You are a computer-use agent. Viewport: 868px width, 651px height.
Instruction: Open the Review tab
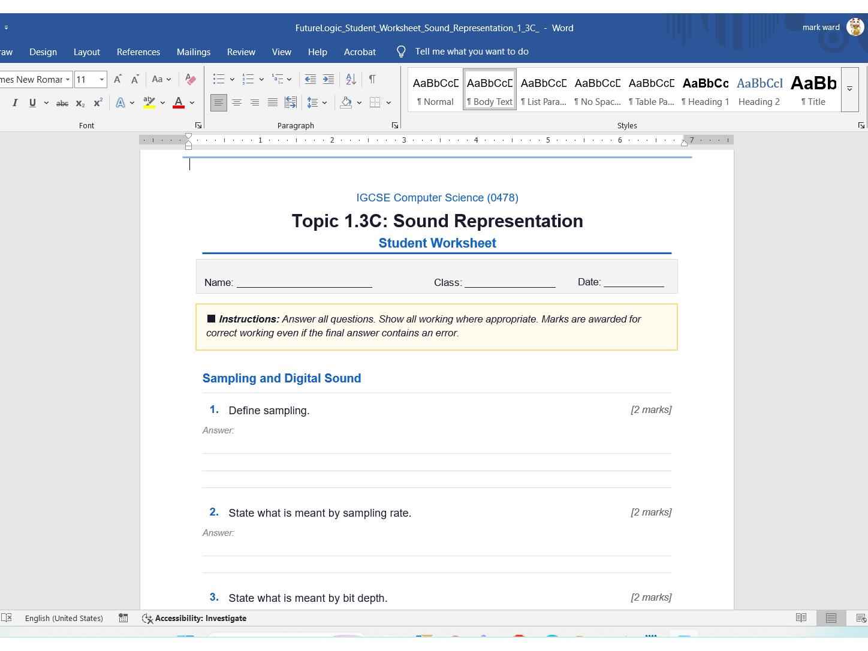point(241,52)
